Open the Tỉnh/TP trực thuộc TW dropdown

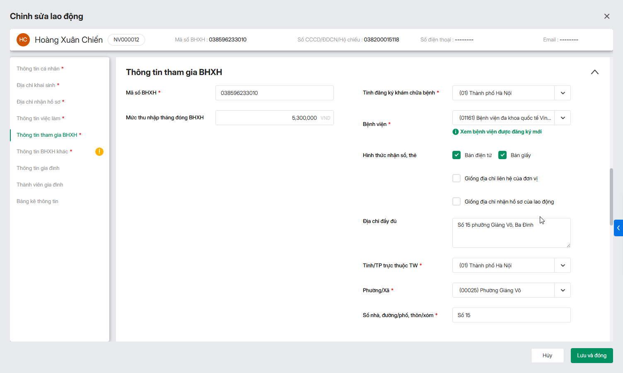tap(563, 265)
